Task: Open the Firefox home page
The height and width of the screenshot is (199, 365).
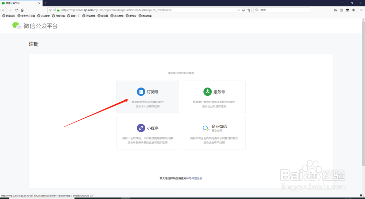Action: 22,10
